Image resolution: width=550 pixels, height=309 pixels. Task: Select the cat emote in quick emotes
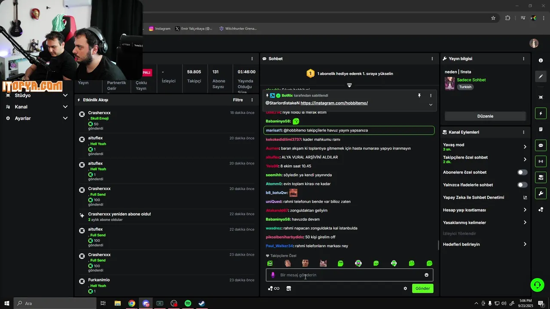(x=323, y=263)
